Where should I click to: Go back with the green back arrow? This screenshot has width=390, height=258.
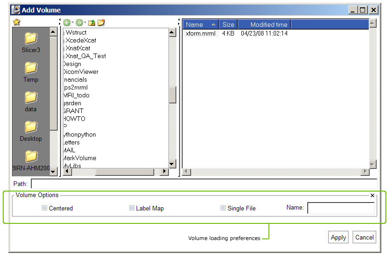pos(67,23)
